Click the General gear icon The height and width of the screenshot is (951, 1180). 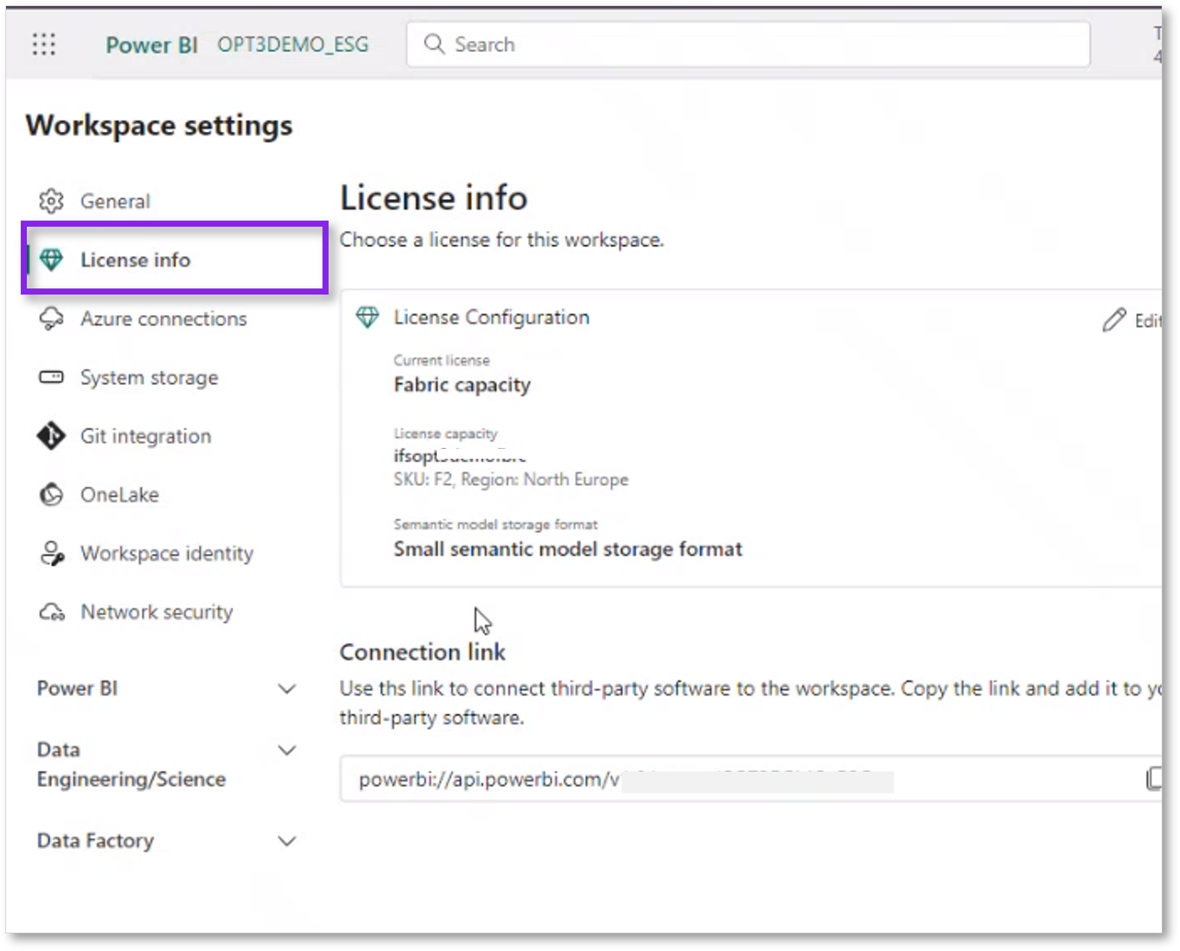coord(51,201)
